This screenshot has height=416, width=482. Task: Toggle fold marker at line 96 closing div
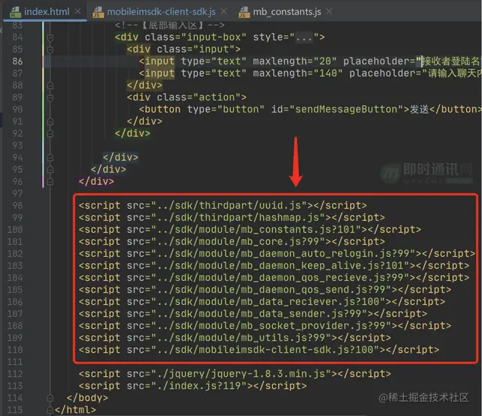tap(50, 182)
